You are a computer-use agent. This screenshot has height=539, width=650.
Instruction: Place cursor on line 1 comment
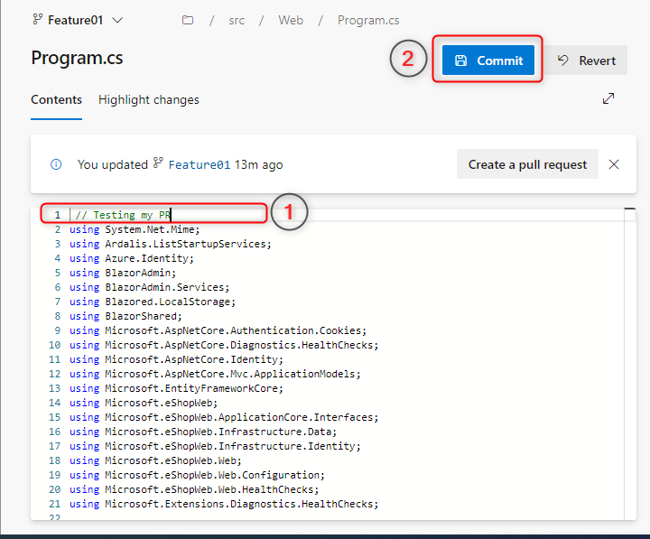(123, 215)
